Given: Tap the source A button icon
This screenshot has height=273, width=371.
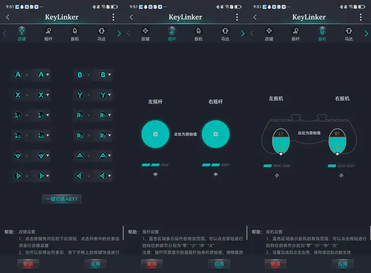Looking at the screenshot, I should pos(18,75).
